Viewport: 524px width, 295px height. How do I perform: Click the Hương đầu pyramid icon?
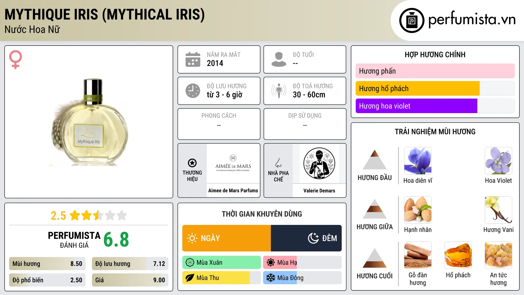[375, 160]
